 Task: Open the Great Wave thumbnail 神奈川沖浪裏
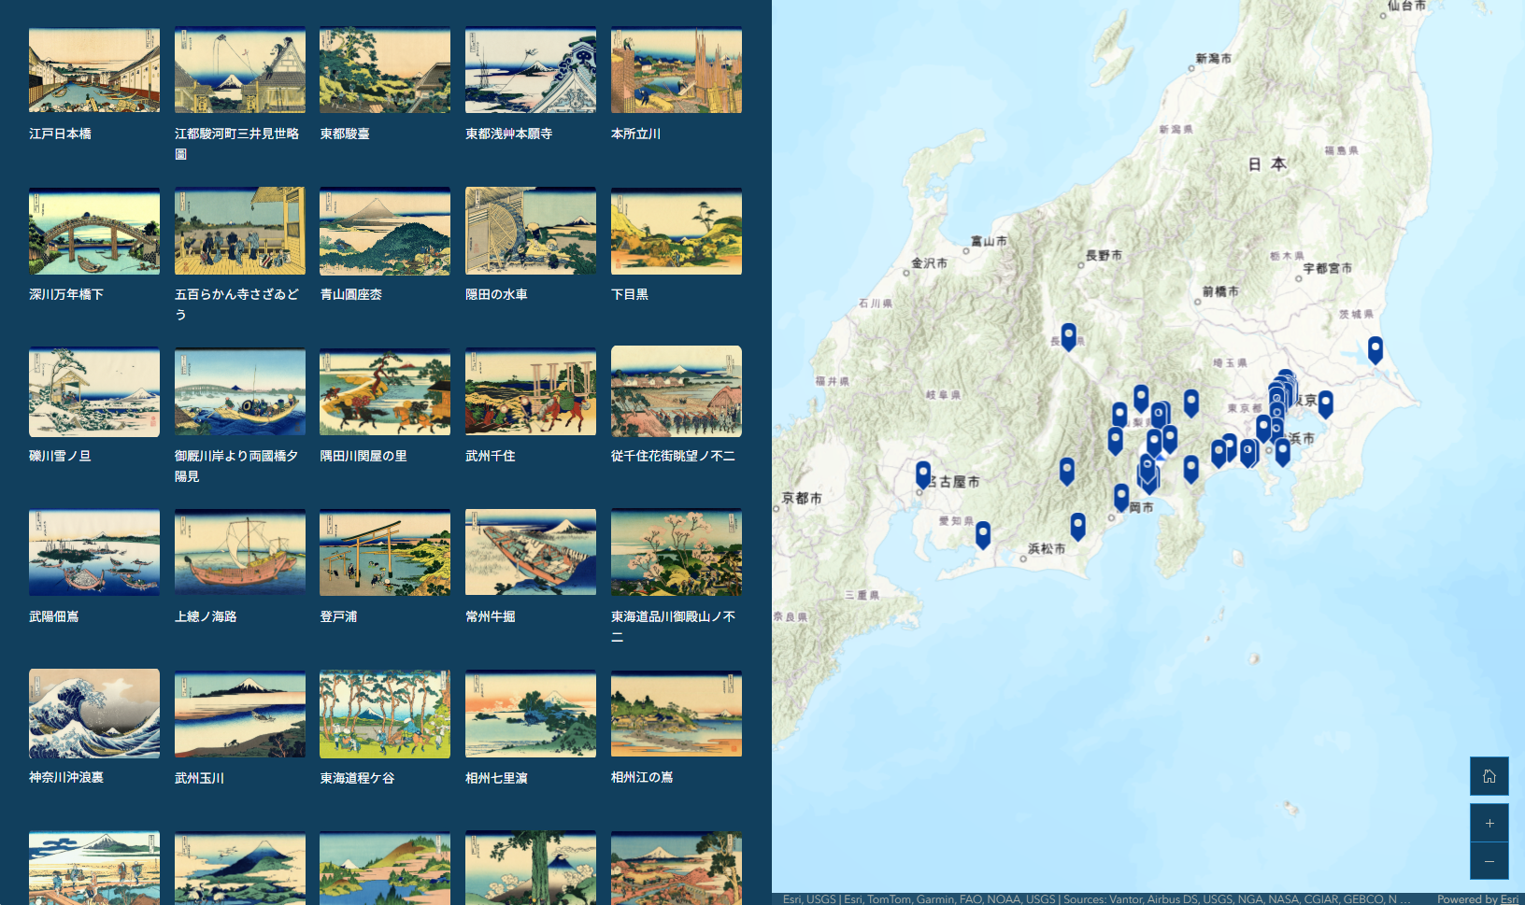click(x=94, y=714)
